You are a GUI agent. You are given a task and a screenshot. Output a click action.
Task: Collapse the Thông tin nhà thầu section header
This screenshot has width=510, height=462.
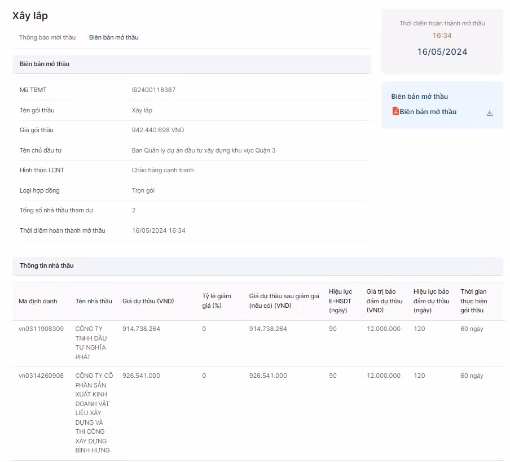pos(257,265)
